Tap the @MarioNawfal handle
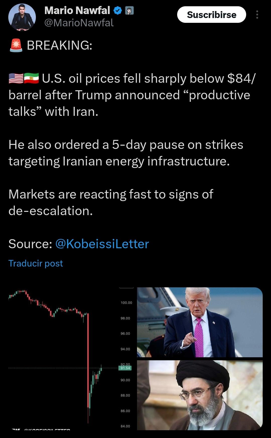The width and height of the screenshot is (271, 438). point(79,23)
